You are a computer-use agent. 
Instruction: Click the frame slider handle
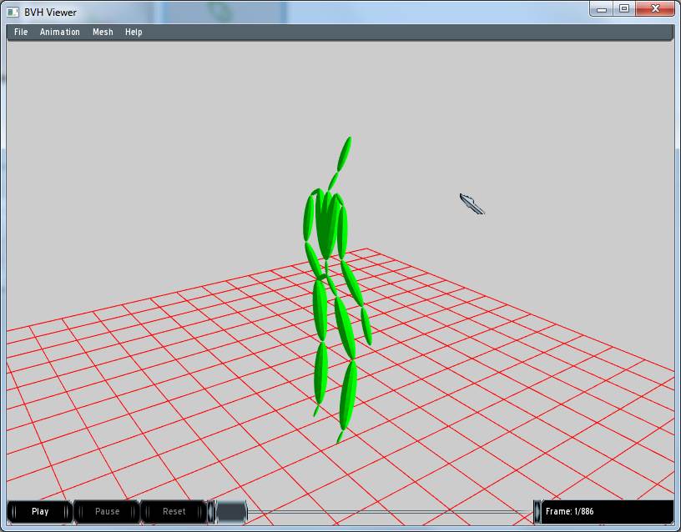point(231,512)
